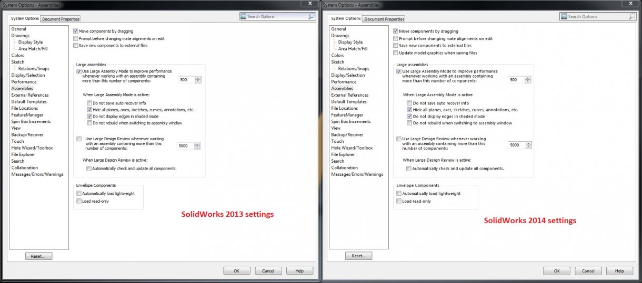Click Search Options field in left window

coord(277,16)
